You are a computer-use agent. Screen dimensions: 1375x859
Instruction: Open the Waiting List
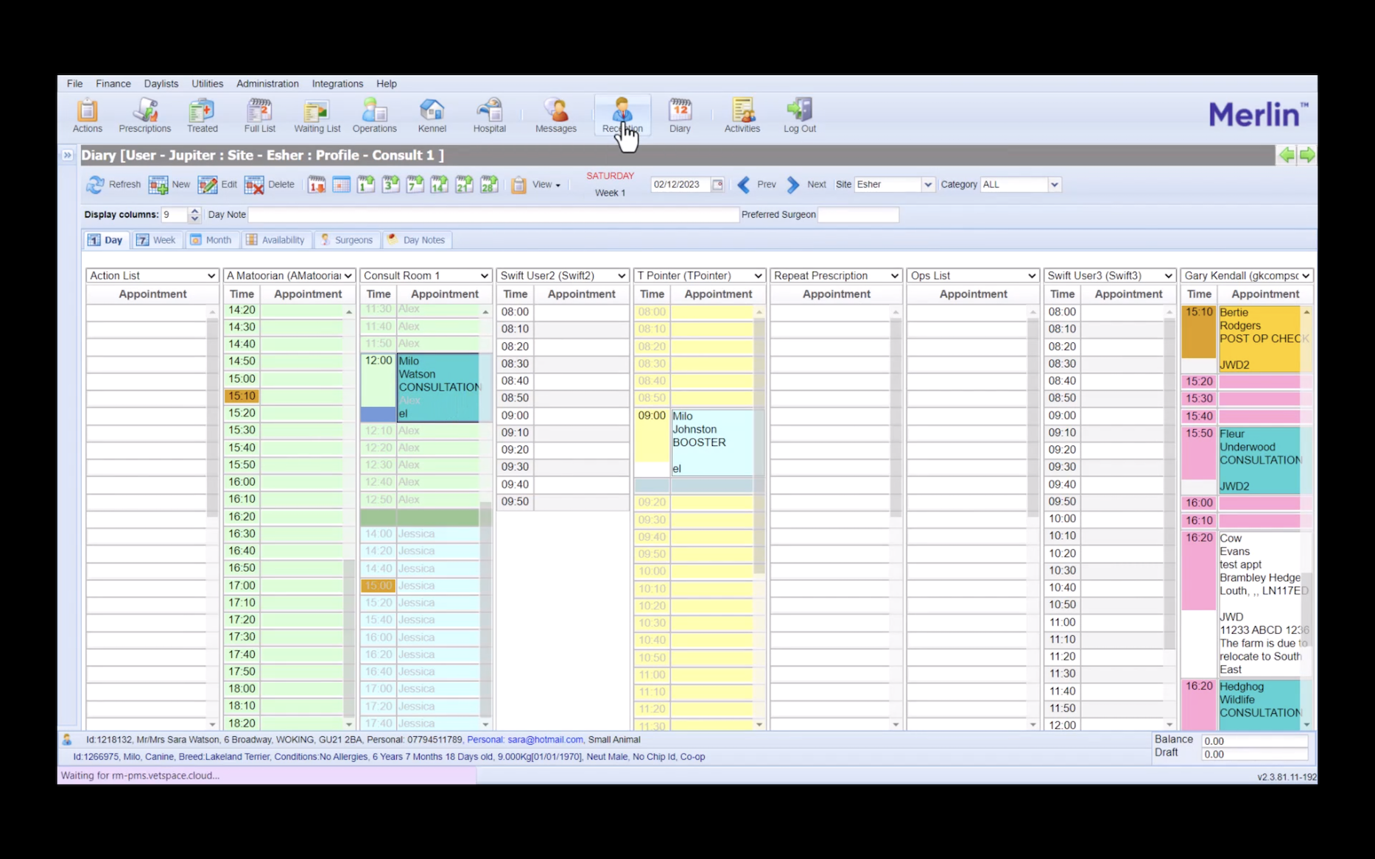317,116
